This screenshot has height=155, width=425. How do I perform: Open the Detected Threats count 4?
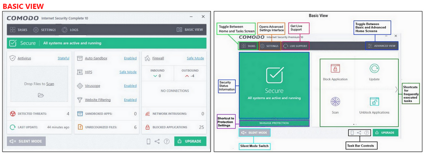(68, 114)
